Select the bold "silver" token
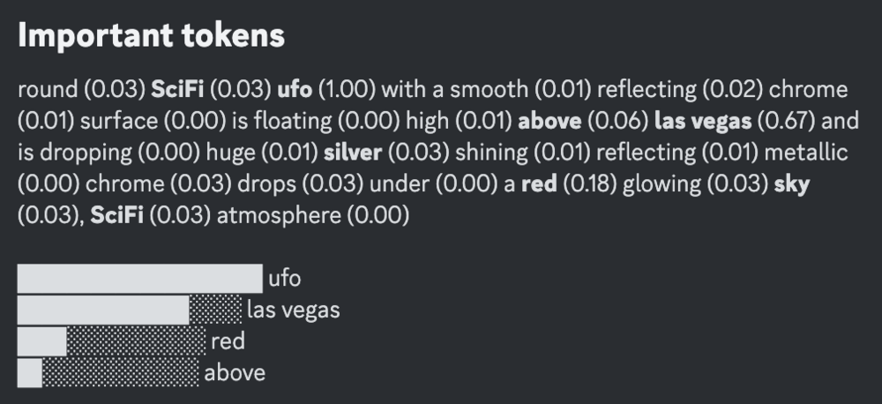882x404 pixels. coord(353,153)
